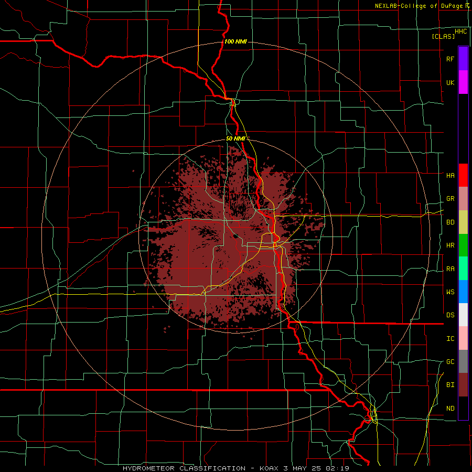Click the NEXLAB-College of DuPage credit text
This screenshot has width=472, height=472.
click(419, 6)
